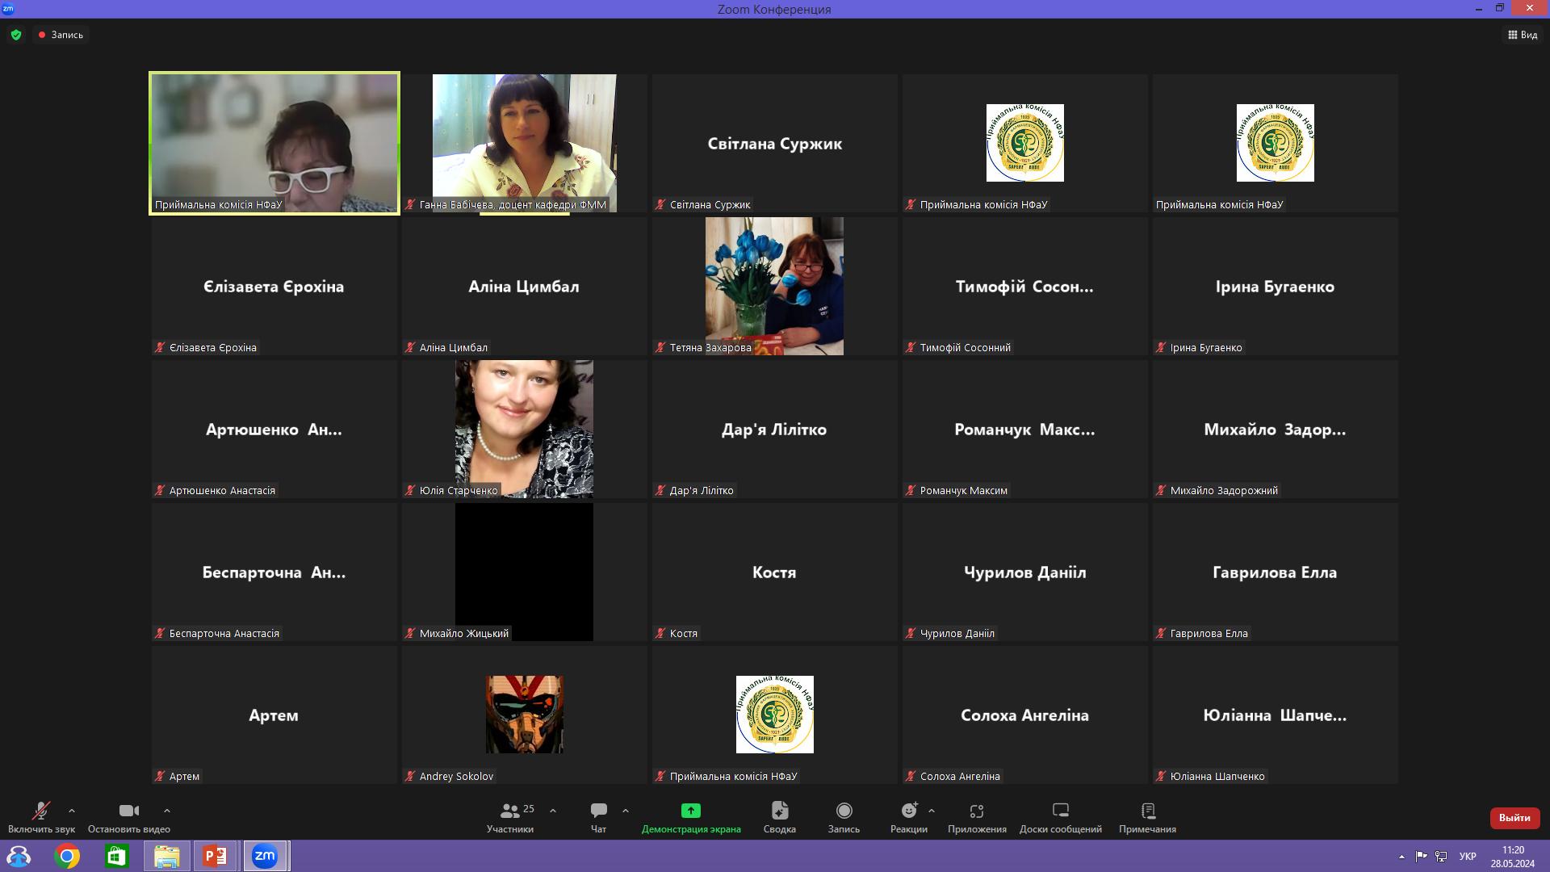Click the Артюшенко Анастасія name label
This screenshot has height=872, width=1550.
tap(222, 491)
